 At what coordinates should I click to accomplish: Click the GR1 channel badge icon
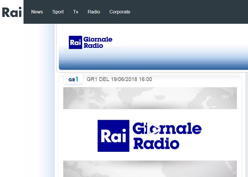pos(73,79)
